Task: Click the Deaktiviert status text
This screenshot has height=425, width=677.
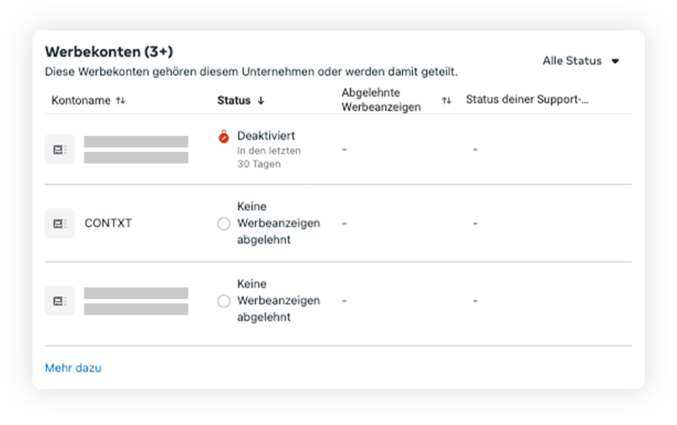Action: [x=266, y=135]
